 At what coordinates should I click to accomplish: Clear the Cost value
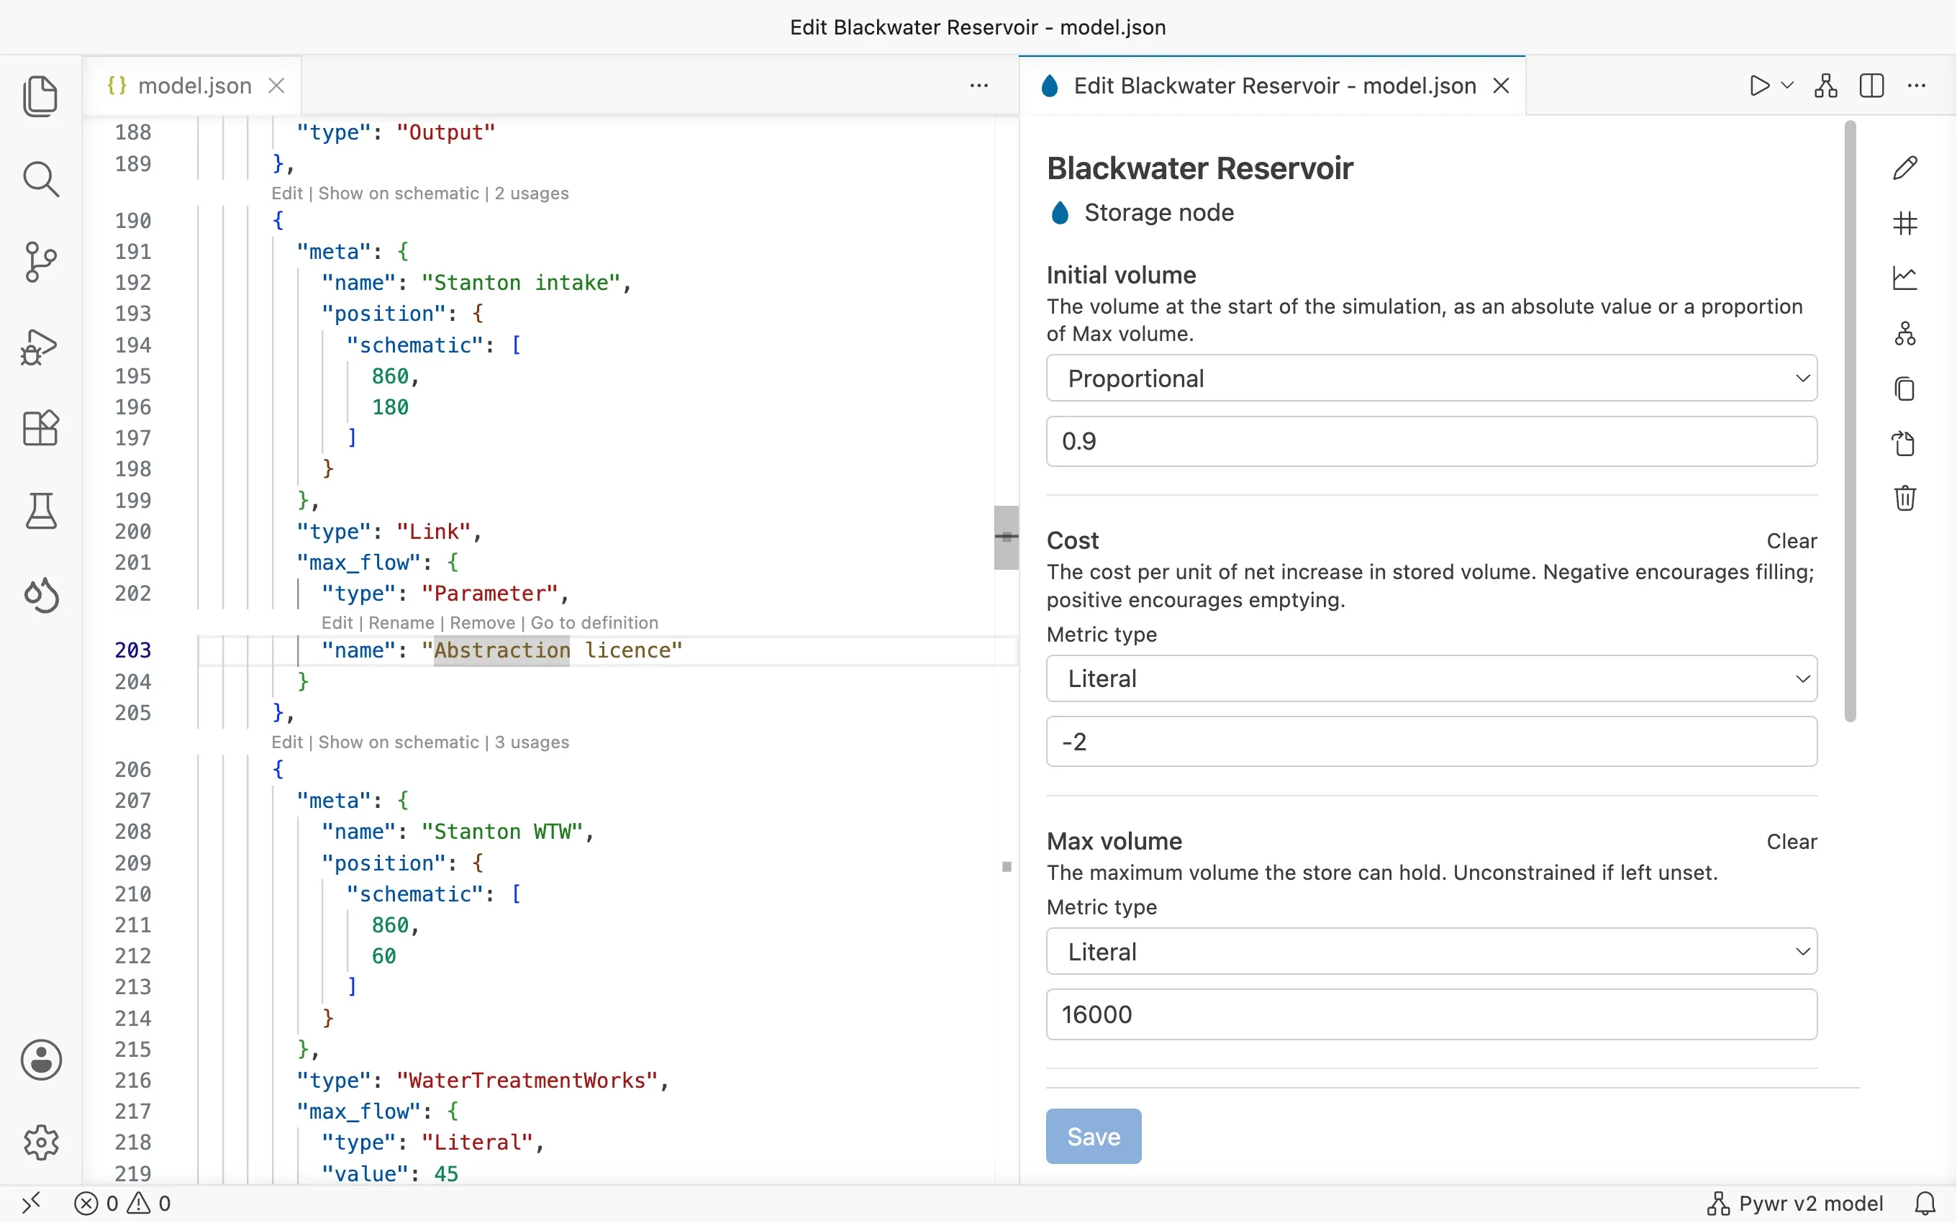[1792, 541]
